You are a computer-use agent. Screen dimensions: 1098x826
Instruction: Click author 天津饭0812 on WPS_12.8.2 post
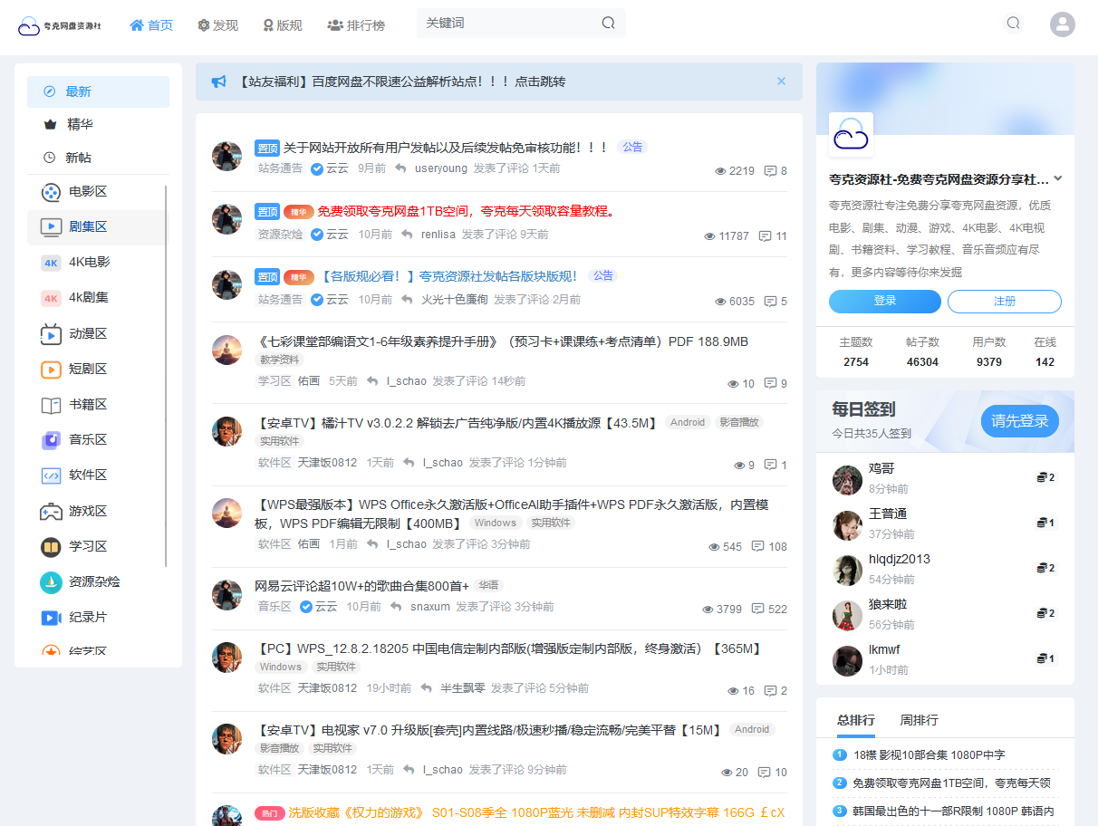tap(327, 688)
